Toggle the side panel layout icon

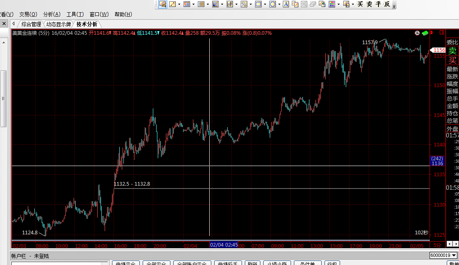(x=441, y=32)
